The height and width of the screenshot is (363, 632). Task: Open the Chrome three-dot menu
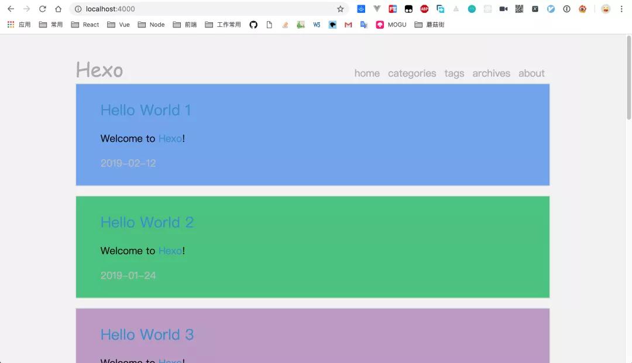click(621, 9)
